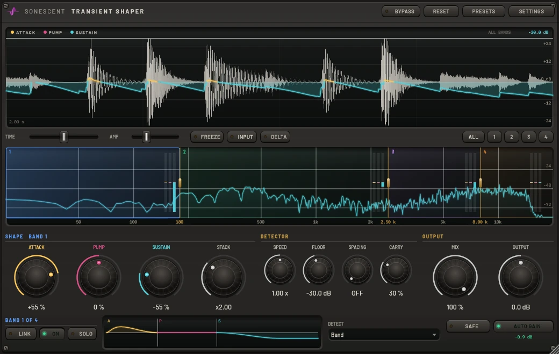Click the SUSTAIN legend dot
The height and width of the screenshot is (354, 559).
click(71, 32)
